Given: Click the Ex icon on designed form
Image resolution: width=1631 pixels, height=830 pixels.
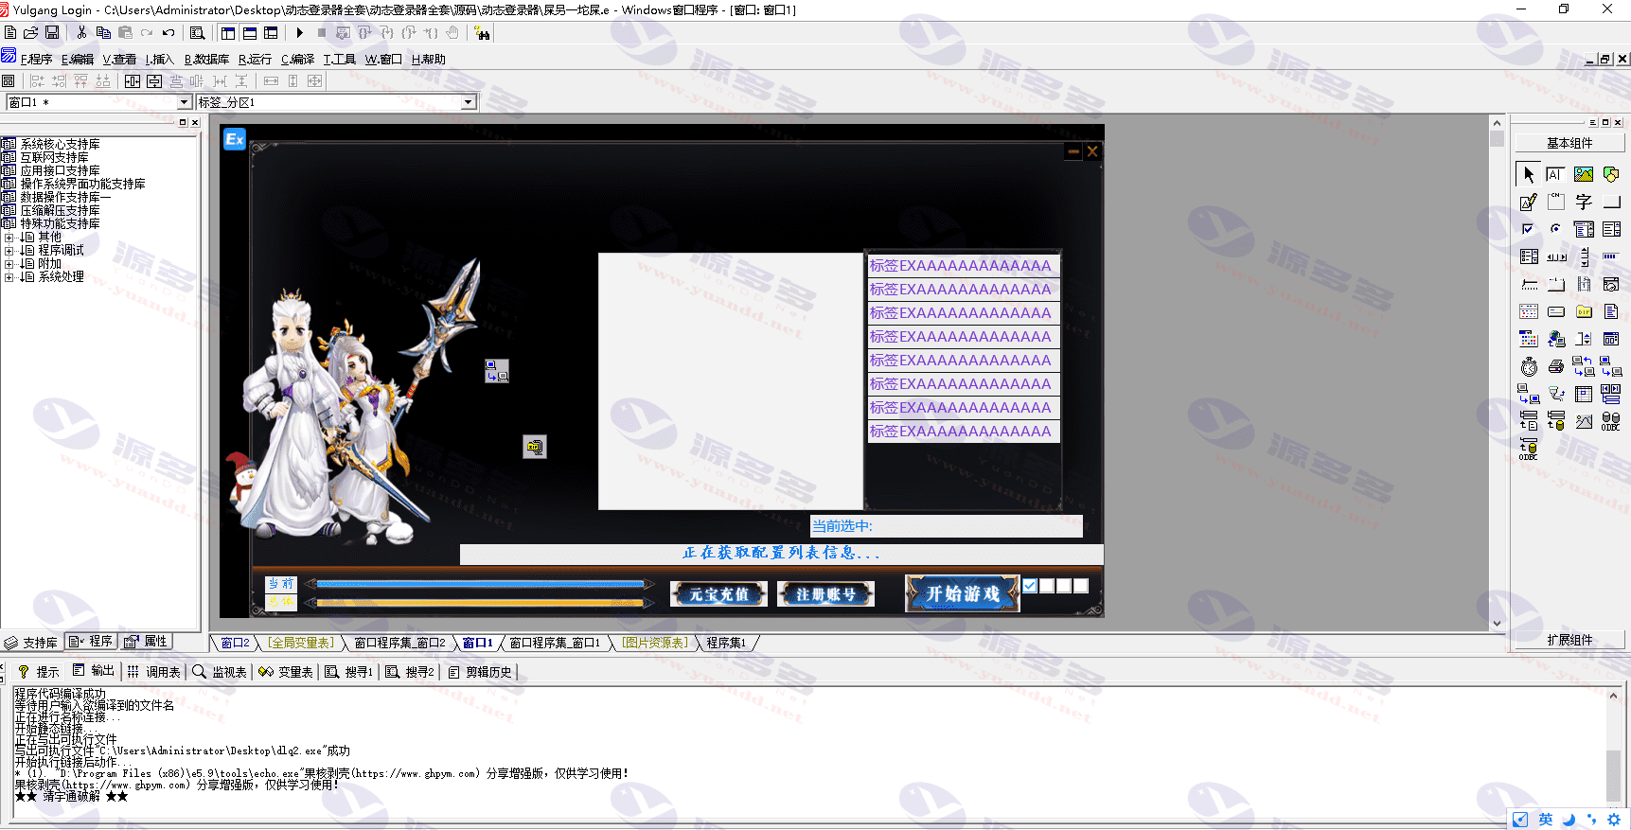Looking at the screenshot, I should coord(235,139).
